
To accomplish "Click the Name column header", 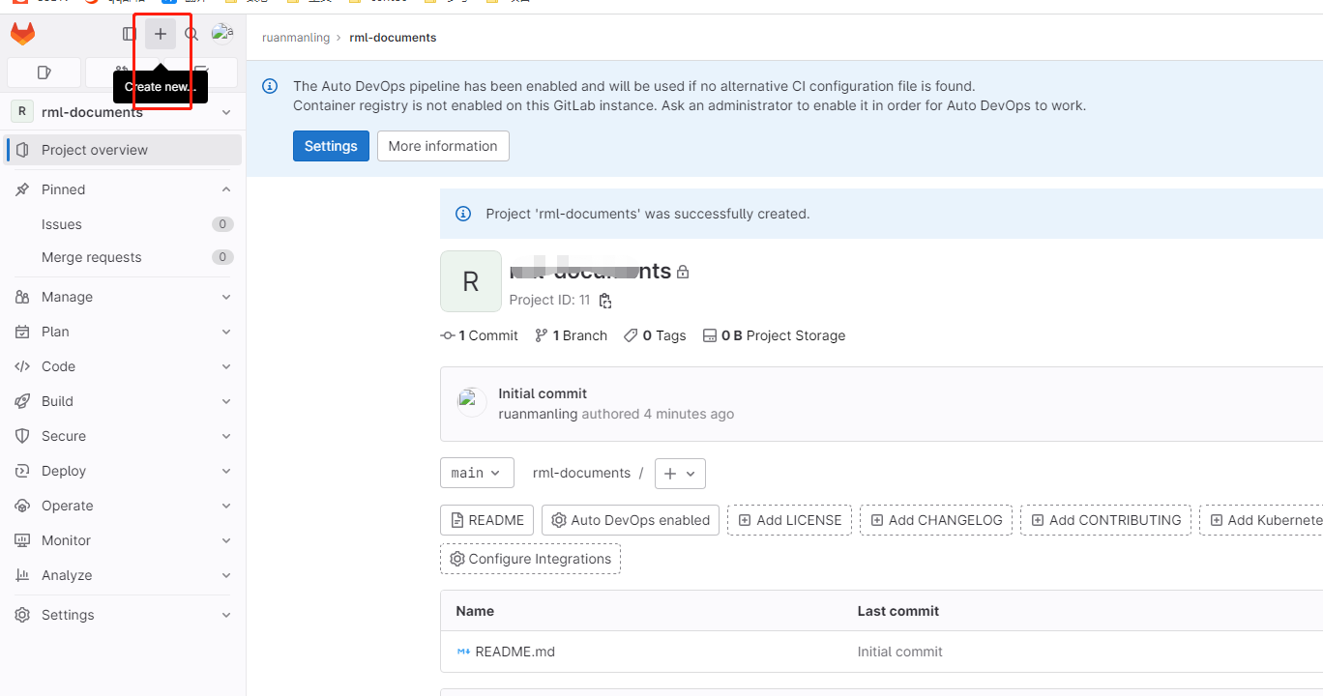I will tap(475, 611).
